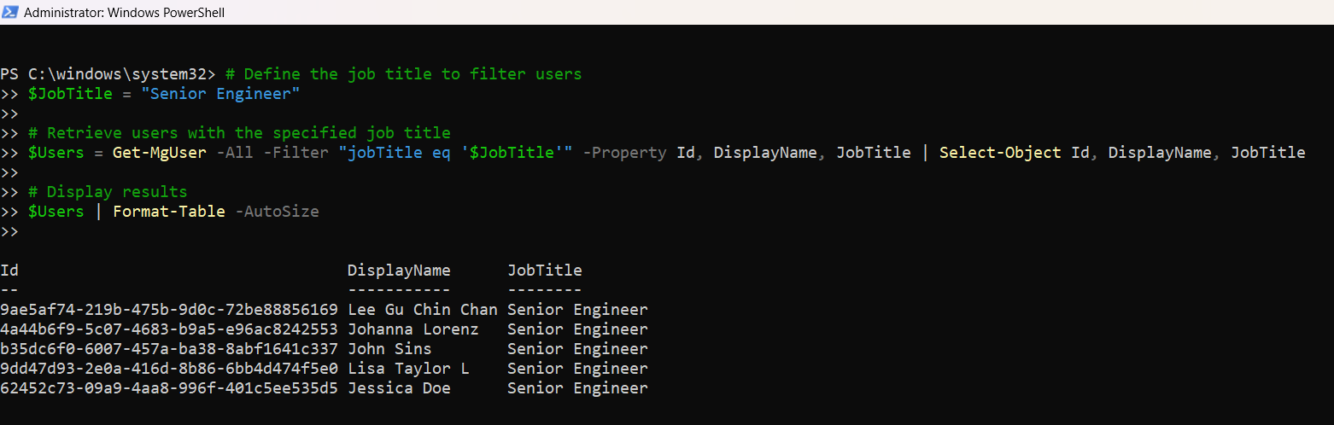1334x425 pixels.
Task: Click the Select-Object cmdlet in the command
Action: 1000,153
